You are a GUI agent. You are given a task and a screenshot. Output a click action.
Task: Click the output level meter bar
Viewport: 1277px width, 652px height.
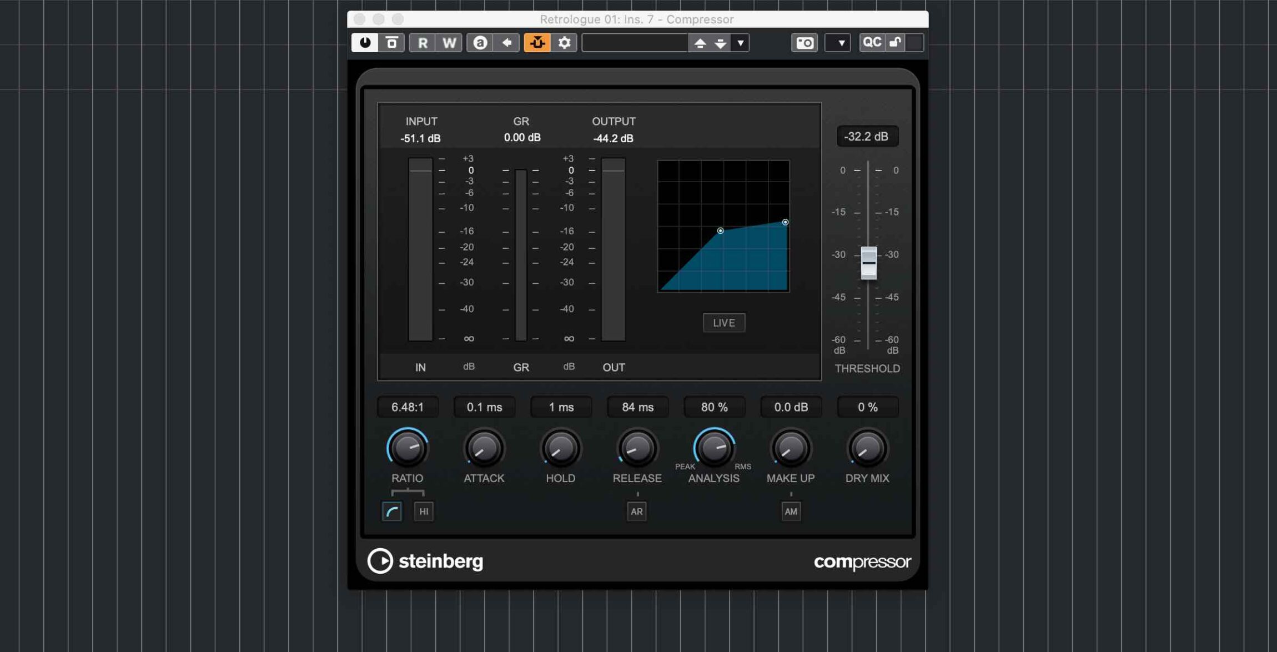[613, 249]
